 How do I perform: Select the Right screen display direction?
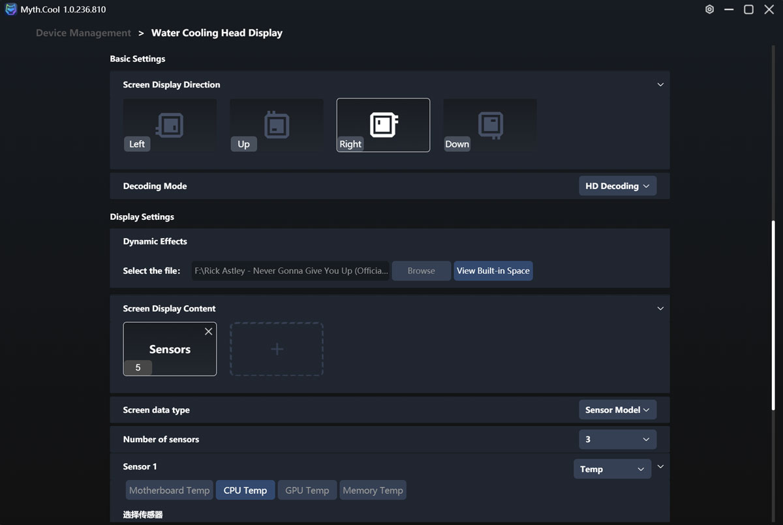click(383, 125)
